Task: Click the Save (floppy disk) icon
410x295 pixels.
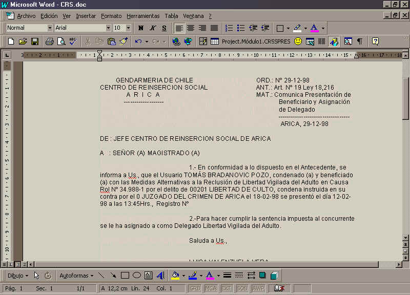Action: (35, 41)
